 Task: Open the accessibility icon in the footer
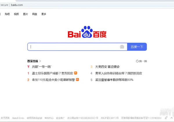[x=166, y=118]
